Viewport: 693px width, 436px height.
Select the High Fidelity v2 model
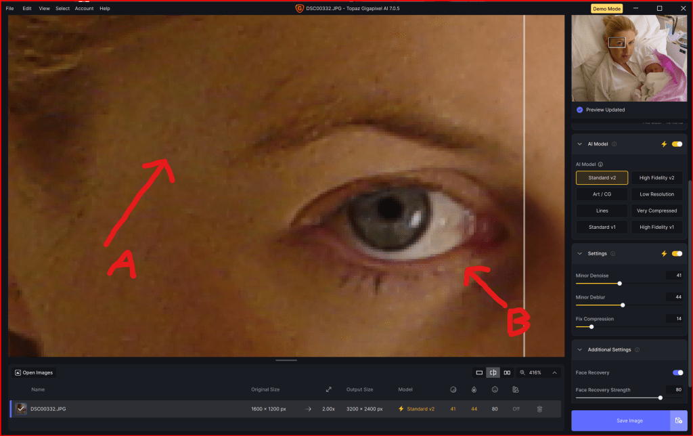656,178
